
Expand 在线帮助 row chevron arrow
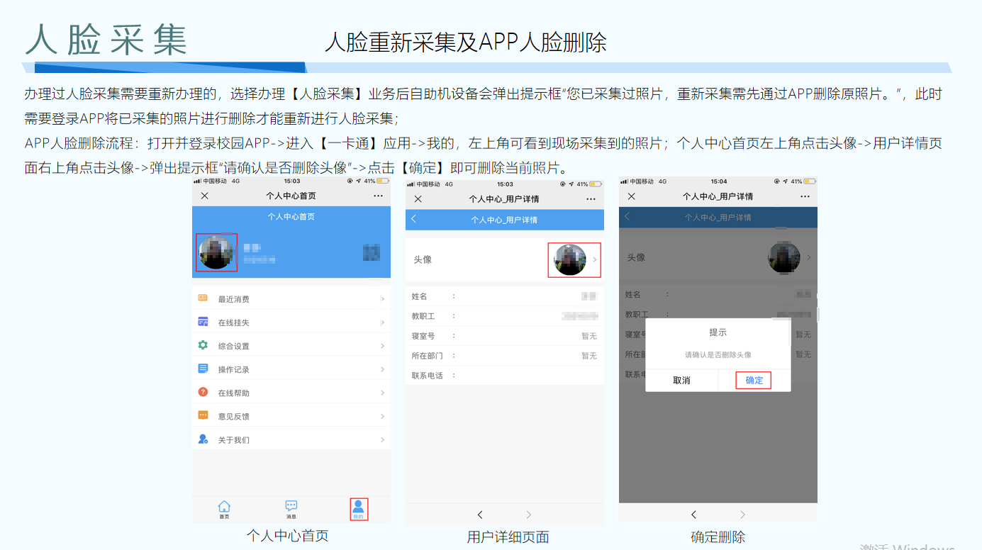click(382, 393)
